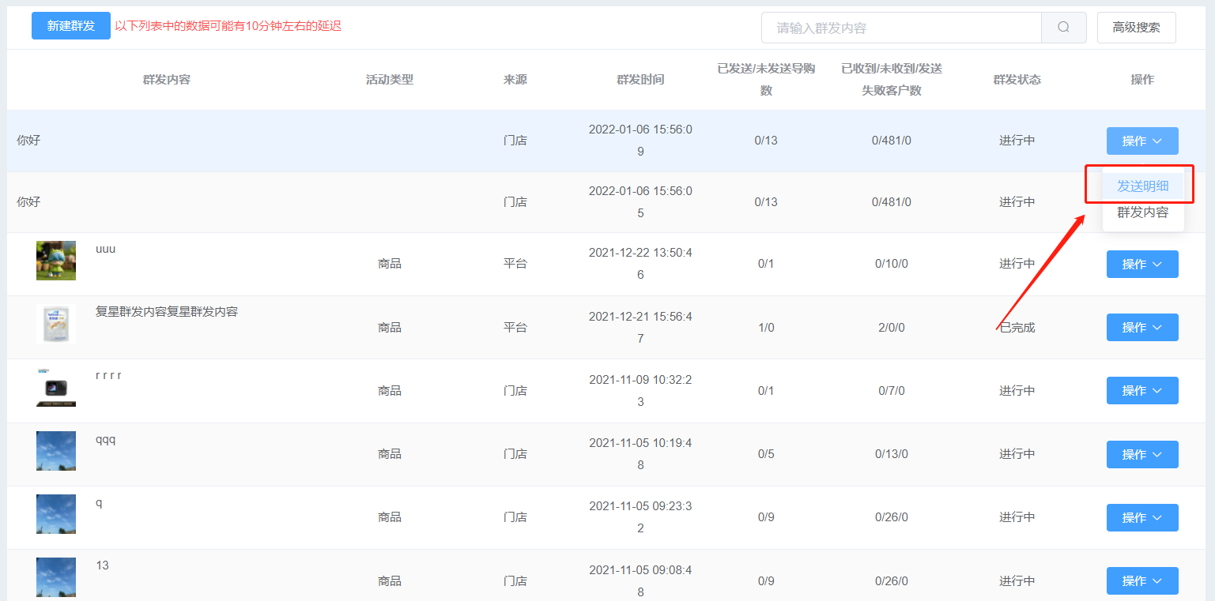The width and height of the screenshot is (1215, 601).
Task: Click the 操作 column header
Action: [1142, 80]
